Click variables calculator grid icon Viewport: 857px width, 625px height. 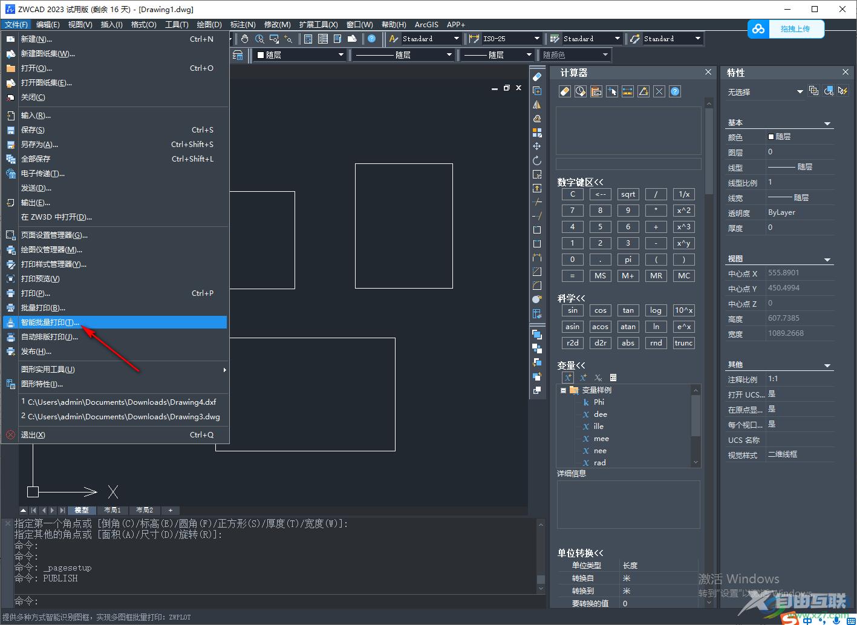click(x=613, y=378)
